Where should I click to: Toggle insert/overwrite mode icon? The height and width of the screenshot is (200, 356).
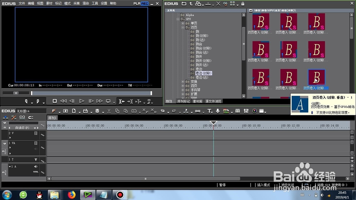(x=5, y=117)
